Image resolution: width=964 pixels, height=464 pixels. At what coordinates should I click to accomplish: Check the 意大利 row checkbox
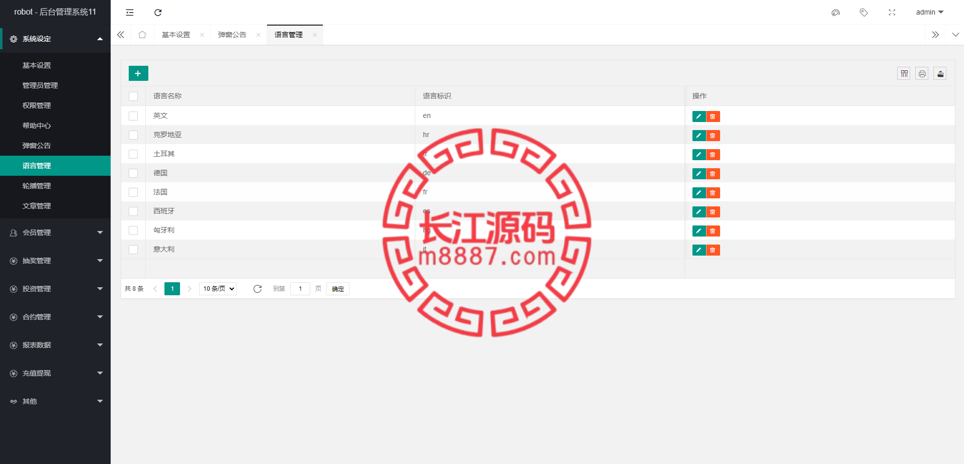pyautogui.click(x=133, y=250)
